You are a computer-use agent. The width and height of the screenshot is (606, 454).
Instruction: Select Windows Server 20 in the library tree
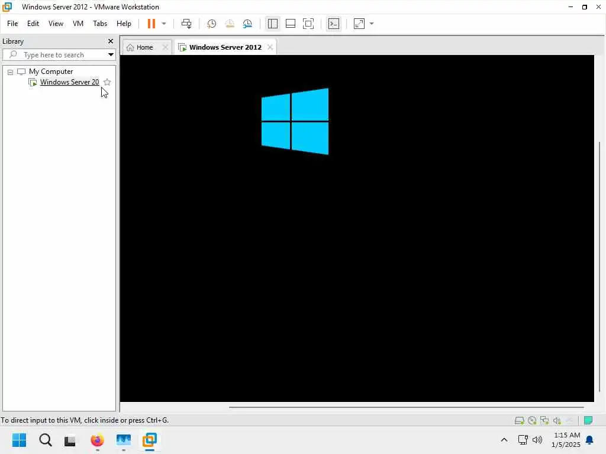pyautogui.click(x=70, y=82)
